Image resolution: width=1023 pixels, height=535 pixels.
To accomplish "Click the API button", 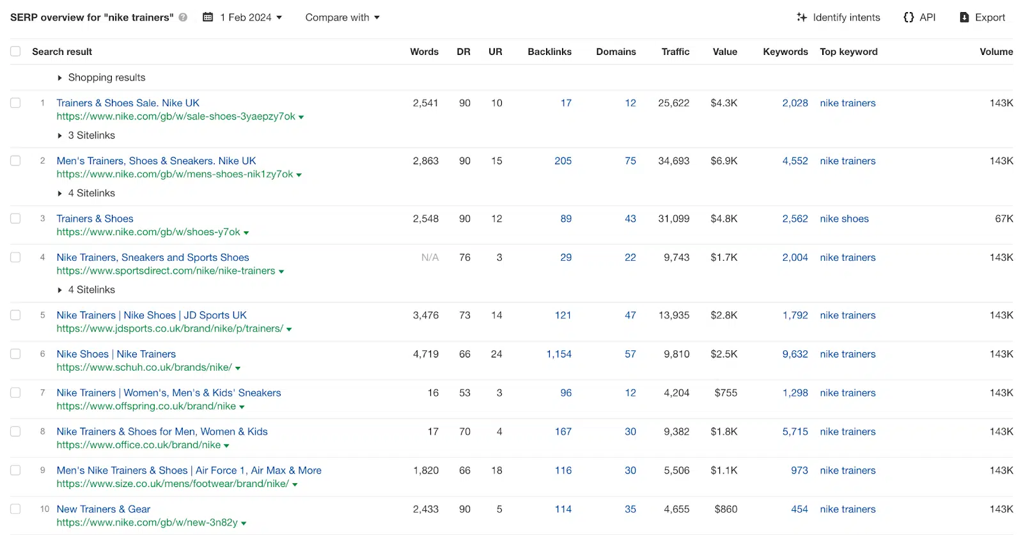I will pyautogui.click(x=919, y=17).
